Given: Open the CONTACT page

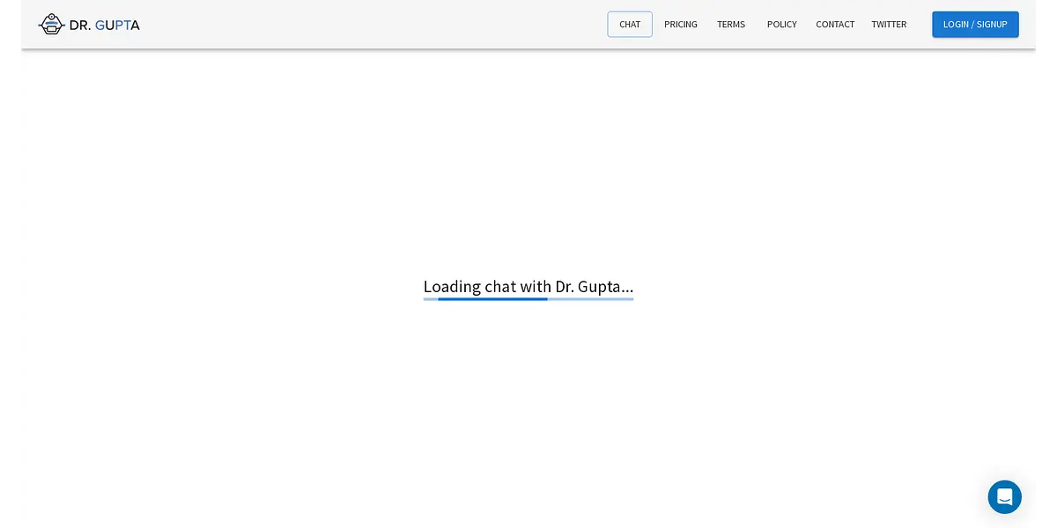Looking at the screenshot, I should (835, 25).
